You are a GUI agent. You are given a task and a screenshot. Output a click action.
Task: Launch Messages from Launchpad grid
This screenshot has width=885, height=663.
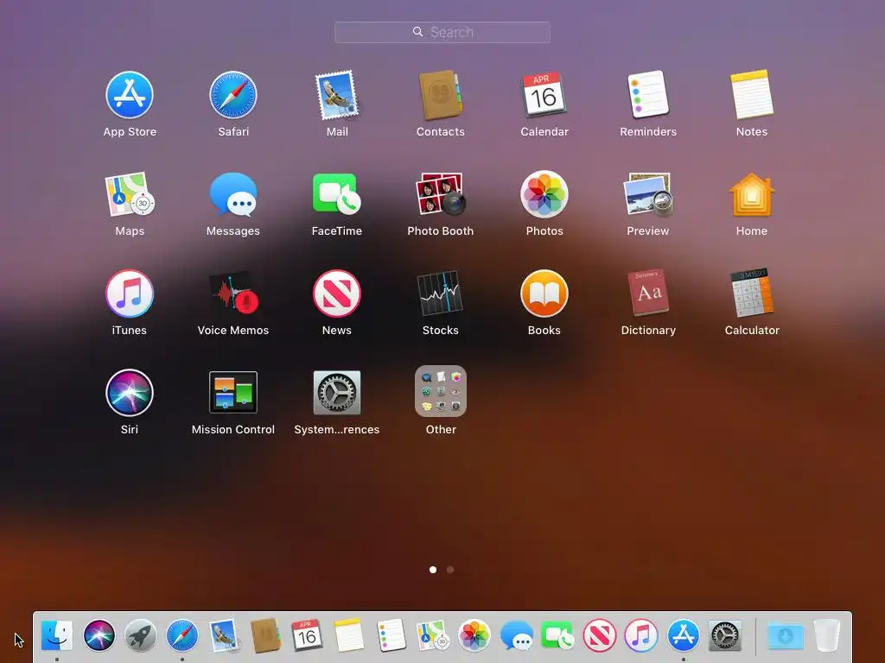pyautogui.click(x=233, y=194)
